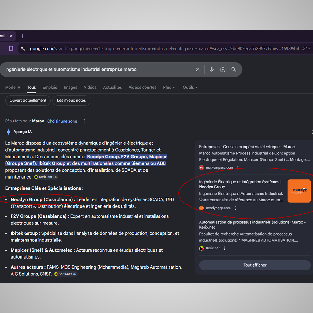Expand the Outils dropdown
The width and height of the screenshot is (313, 313).
190,87
